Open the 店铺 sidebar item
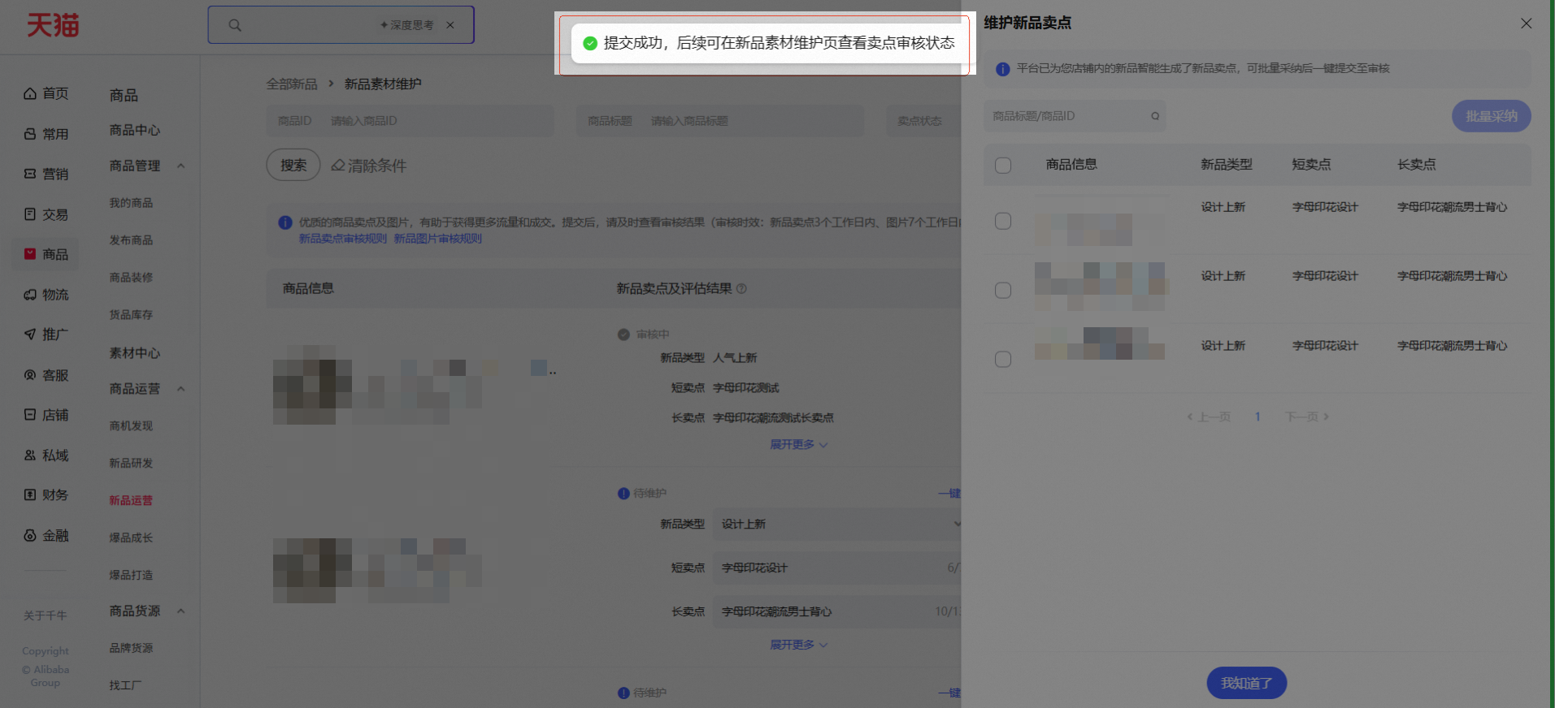The width and height of the screenshot is (1555, 708). pos(46,415)
